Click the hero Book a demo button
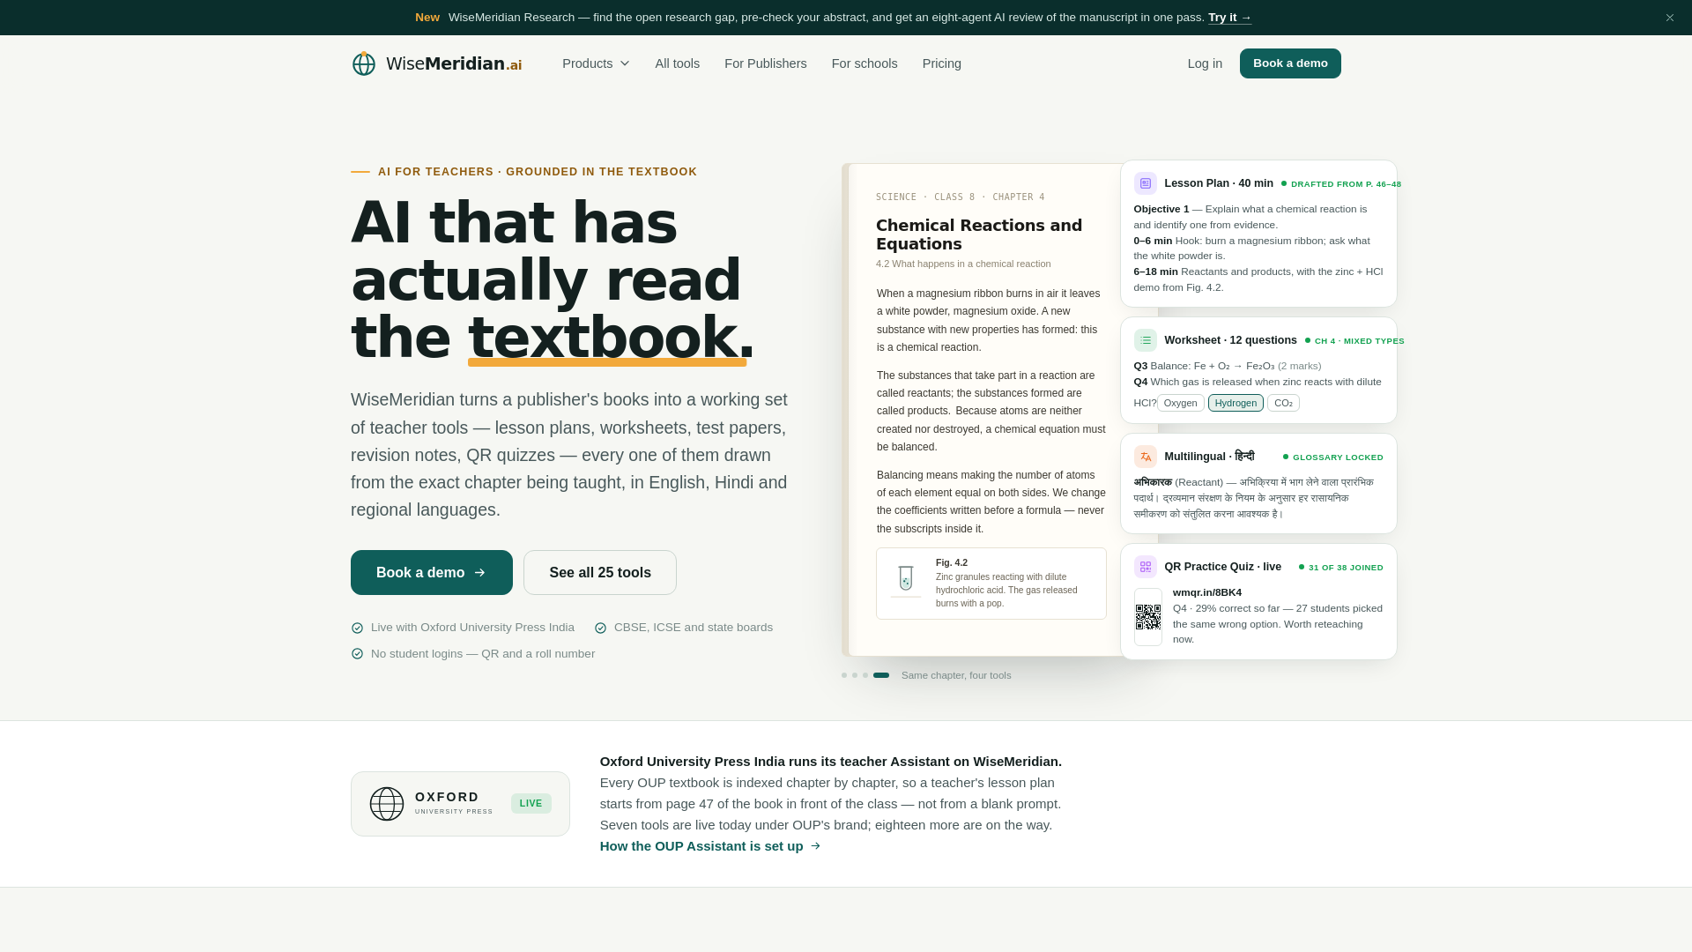 432,573
